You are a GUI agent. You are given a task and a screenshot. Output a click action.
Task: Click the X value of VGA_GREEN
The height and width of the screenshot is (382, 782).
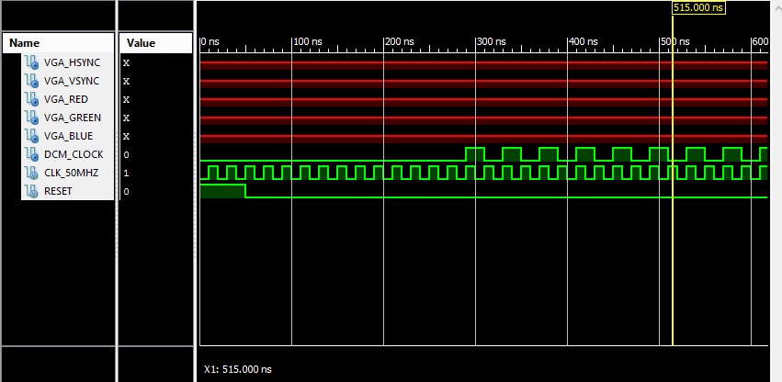pyautogui.click(x=126, y=118)
